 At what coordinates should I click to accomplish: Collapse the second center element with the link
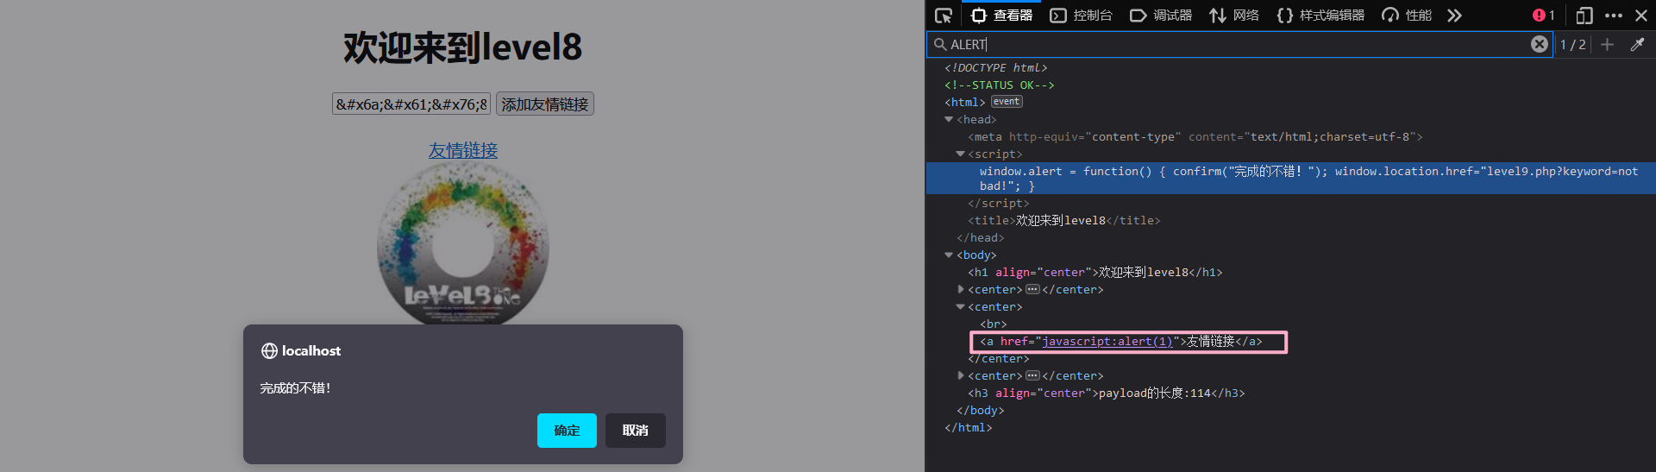click(x=960, y=307)
